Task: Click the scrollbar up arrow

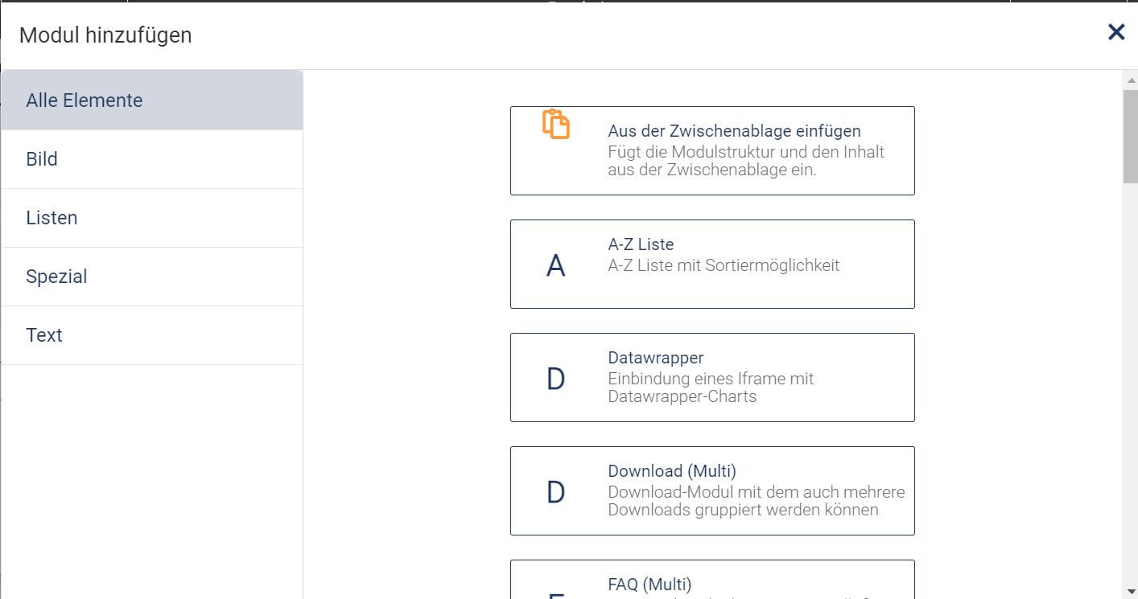Action: pos(1131,79)
